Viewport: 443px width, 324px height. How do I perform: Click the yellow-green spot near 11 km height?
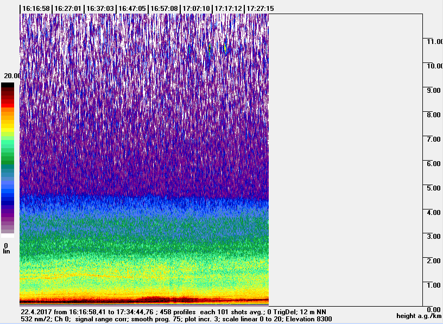(x=225, y=48)
